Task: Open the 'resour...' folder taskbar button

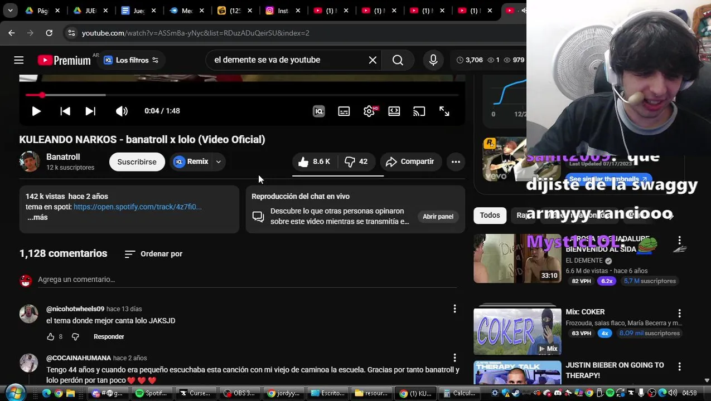Action: tap(371, 393)
